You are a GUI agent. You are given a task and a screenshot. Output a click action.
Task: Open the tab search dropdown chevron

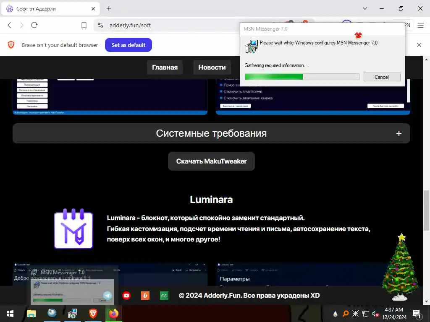365,8
